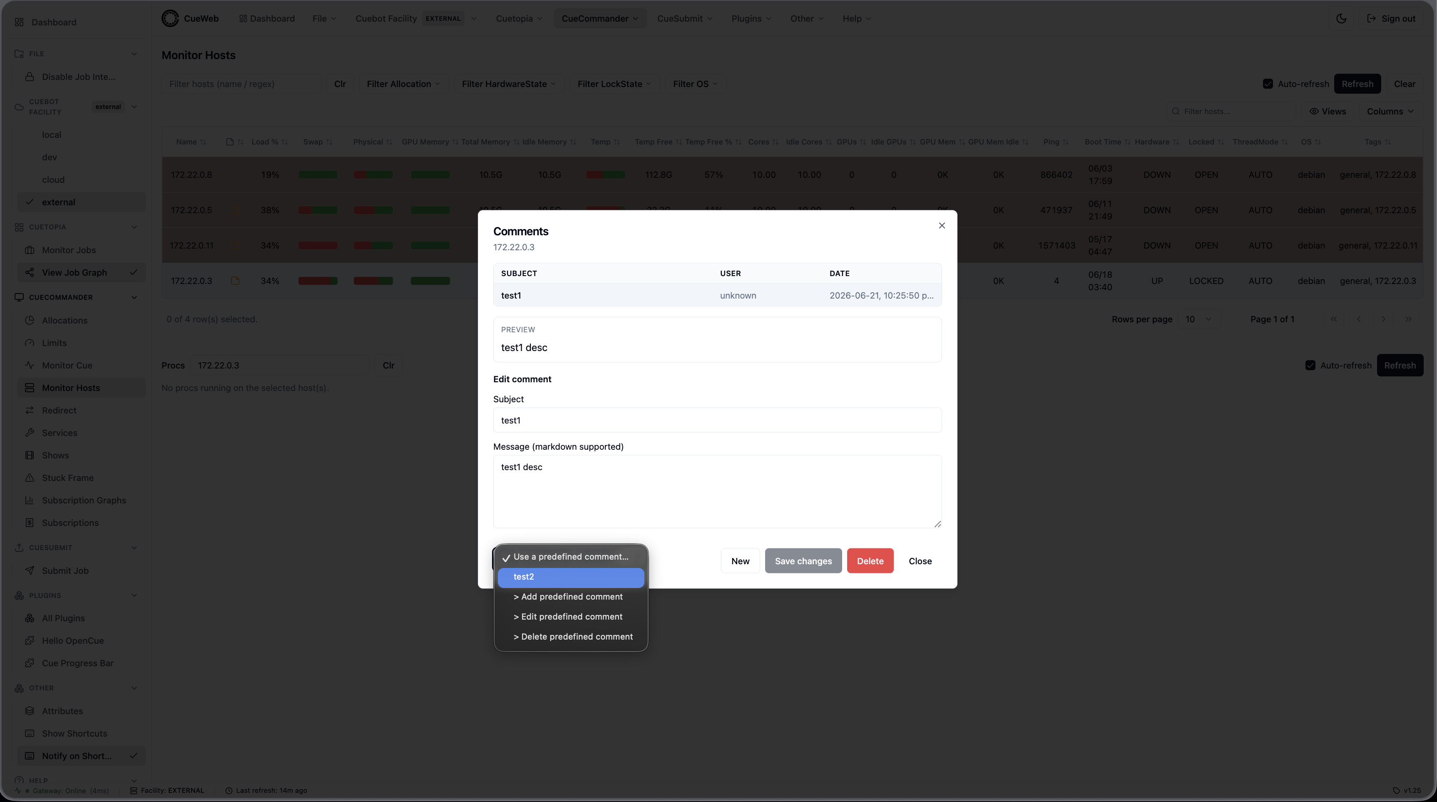Open Show Shortcuts in the sidebar
1437x802 pixels.
point(82,733)
